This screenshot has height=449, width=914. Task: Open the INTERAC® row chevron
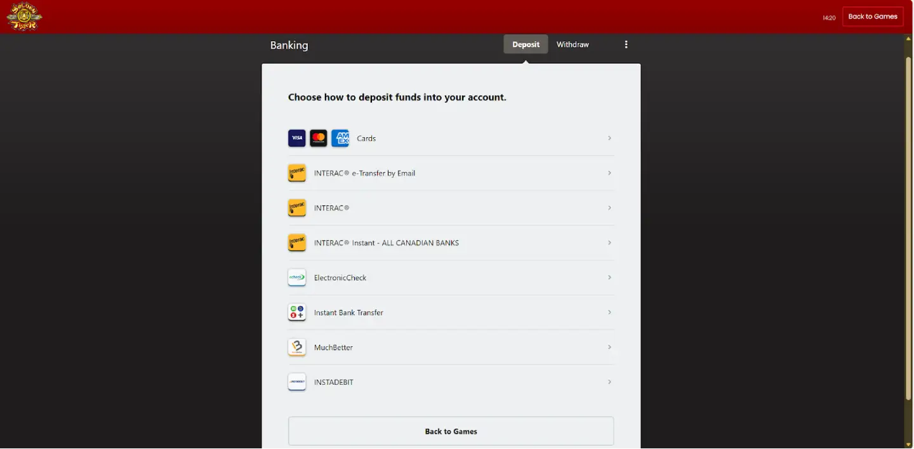609,208
